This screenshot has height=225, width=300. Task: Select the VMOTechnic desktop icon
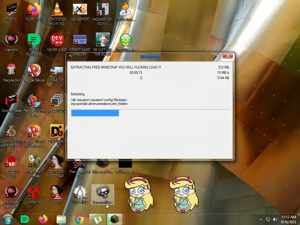pos(125,12)
